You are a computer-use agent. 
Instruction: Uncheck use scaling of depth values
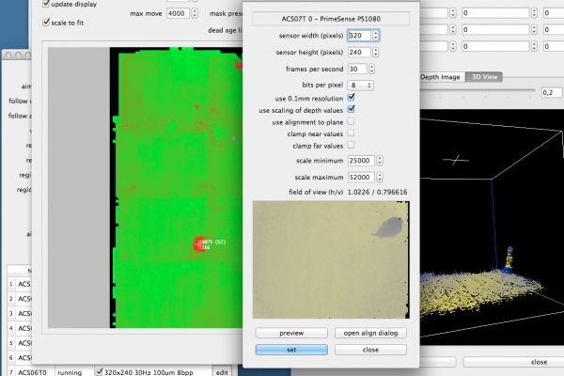352,109
